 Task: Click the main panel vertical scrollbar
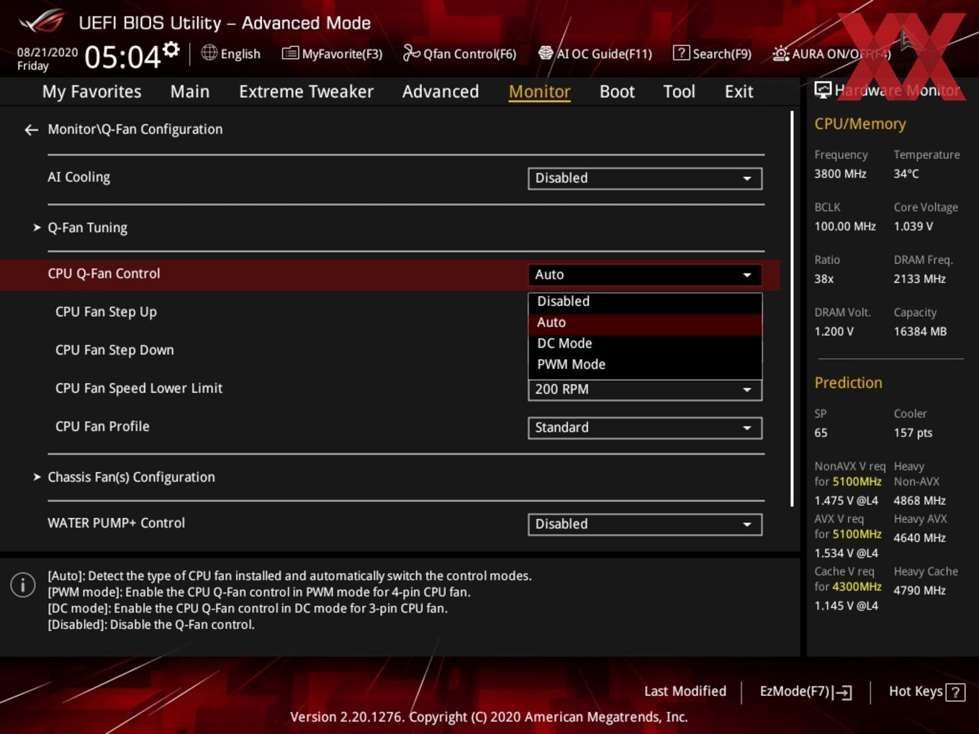[792, 309]
